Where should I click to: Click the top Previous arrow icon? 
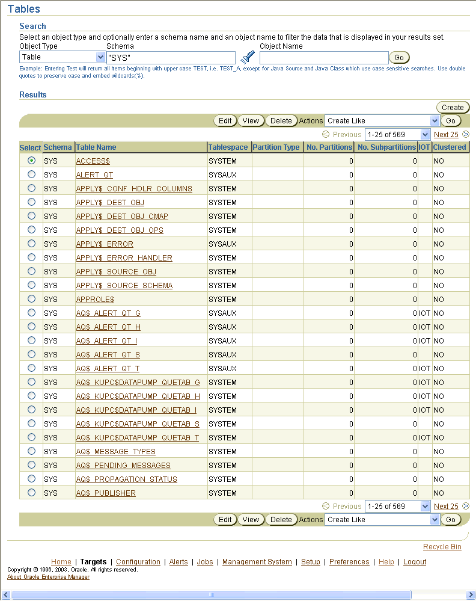(x=326, y=135)
